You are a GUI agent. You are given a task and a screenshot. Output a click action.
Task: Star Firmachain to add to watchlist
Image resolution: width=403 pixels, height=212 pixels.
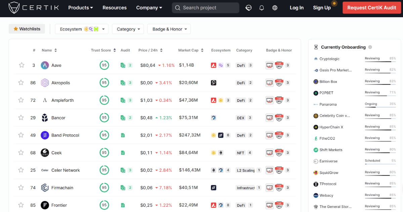[x=21, y=187]
